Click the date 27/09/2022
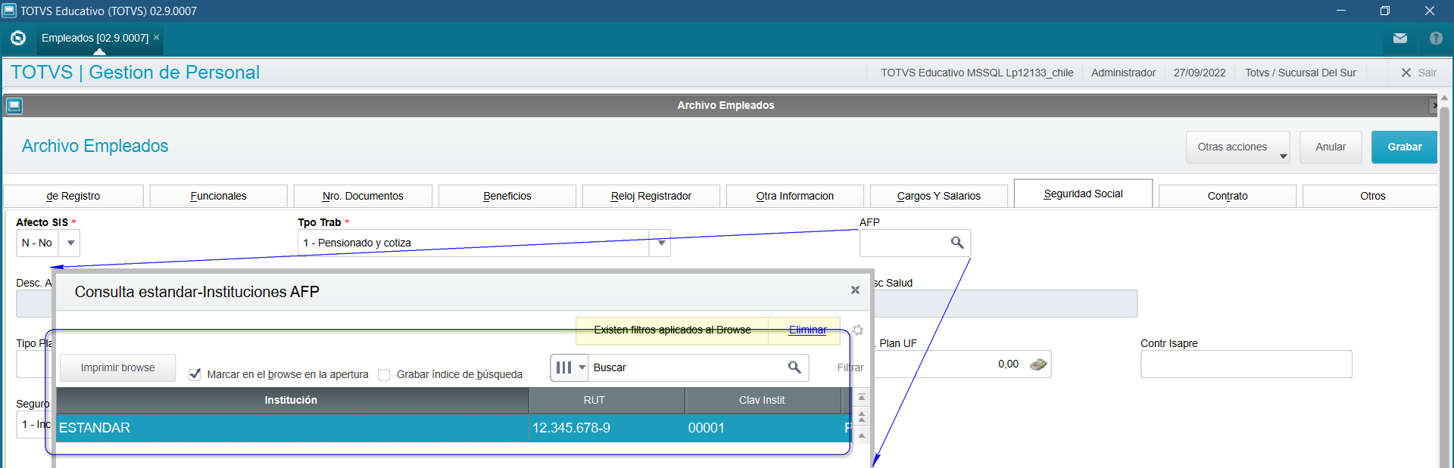This screenshot has height=468, width=1454. coord(1200,73)
